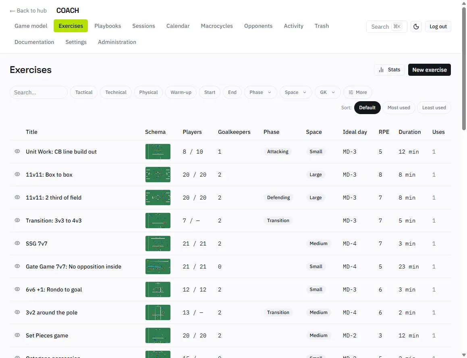The image size is (467, 358).
Task: Open exercise 'Unit Work: CB line build out'
Action: click(61, 152)
